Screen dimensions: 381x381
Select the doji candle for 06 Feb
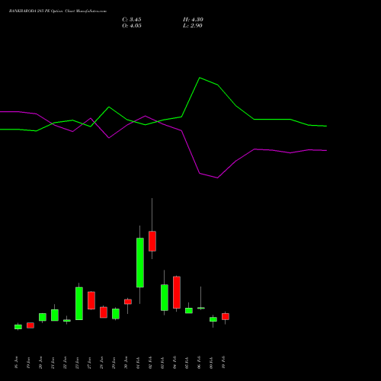[x=201, y=308]
